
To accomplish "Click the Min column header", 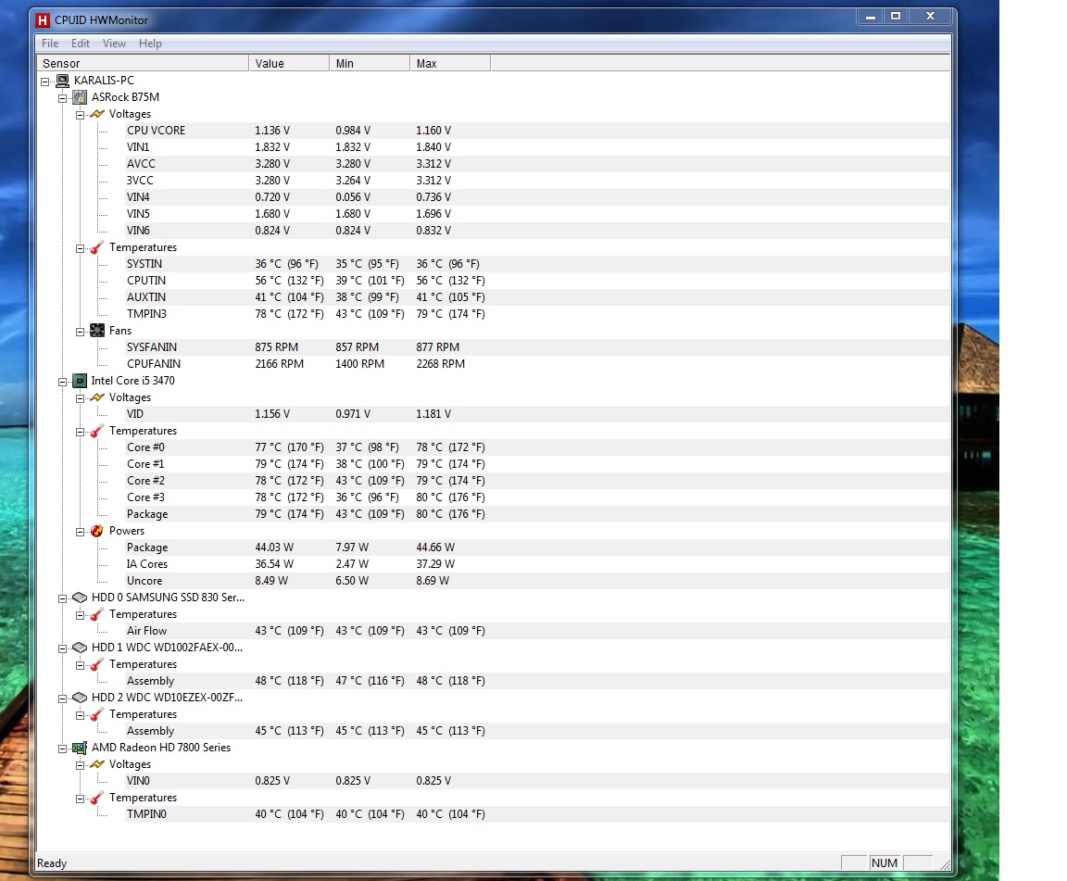I will pyautogui.click(x=370, y=63).
